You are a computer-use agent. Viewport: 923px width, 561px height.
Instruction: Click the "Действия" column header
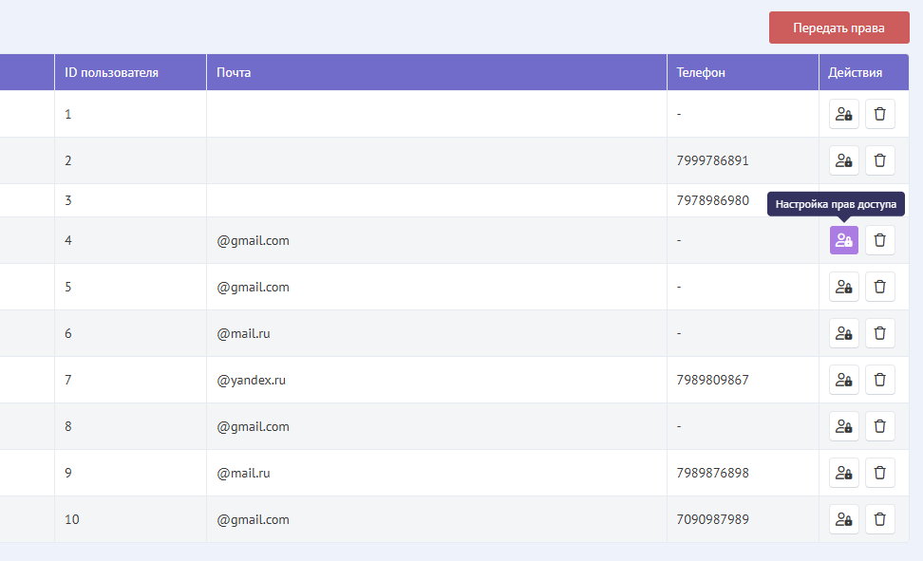[855, 72]
